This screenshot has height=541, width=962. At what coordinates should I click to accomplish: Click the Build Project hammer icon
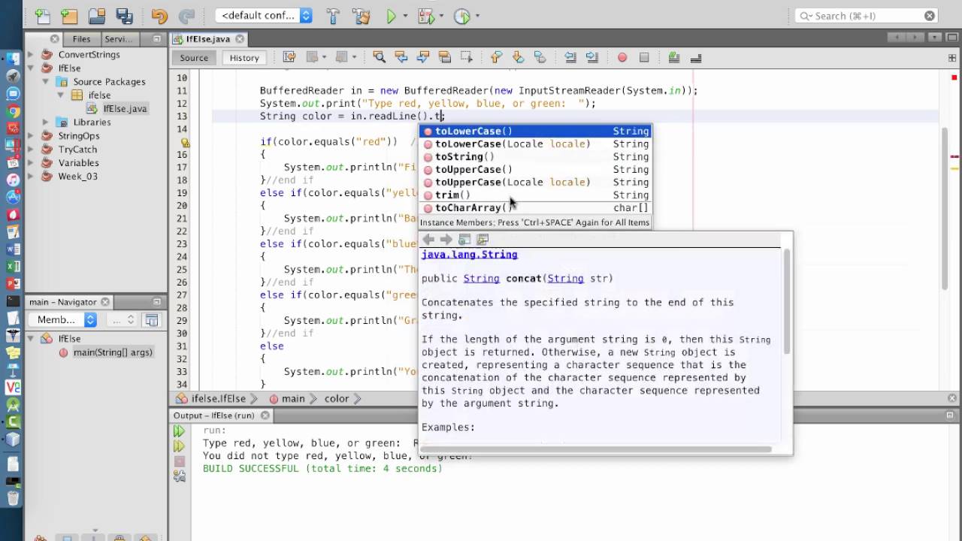point(333,16)
